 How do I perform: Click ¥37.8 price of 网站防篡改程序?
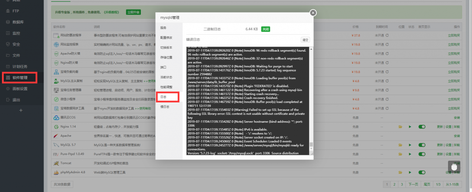click(356, 35)
